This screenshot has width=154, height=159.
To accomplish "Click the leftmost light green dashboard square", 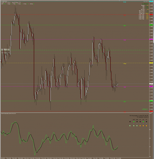I will tap(130, 126).
